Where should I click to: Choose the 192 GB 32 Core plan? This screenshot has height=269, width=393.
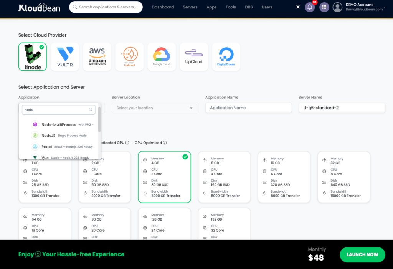[224, 224]
